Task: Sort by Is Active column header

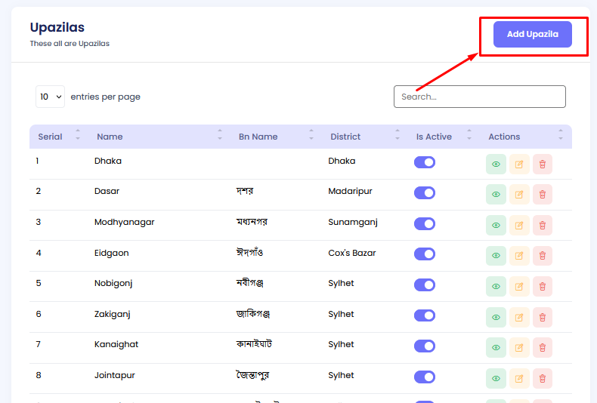Action: click(x=434, y=137)
